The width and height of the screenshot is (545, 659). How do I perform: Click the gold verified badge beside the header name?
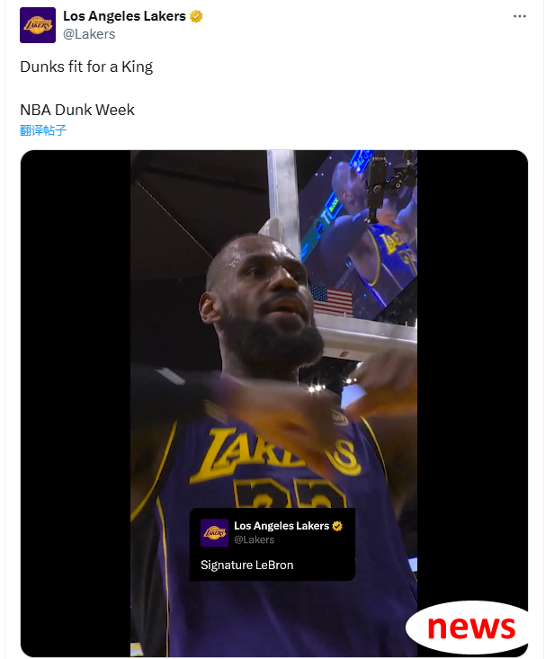coord(195,16)
